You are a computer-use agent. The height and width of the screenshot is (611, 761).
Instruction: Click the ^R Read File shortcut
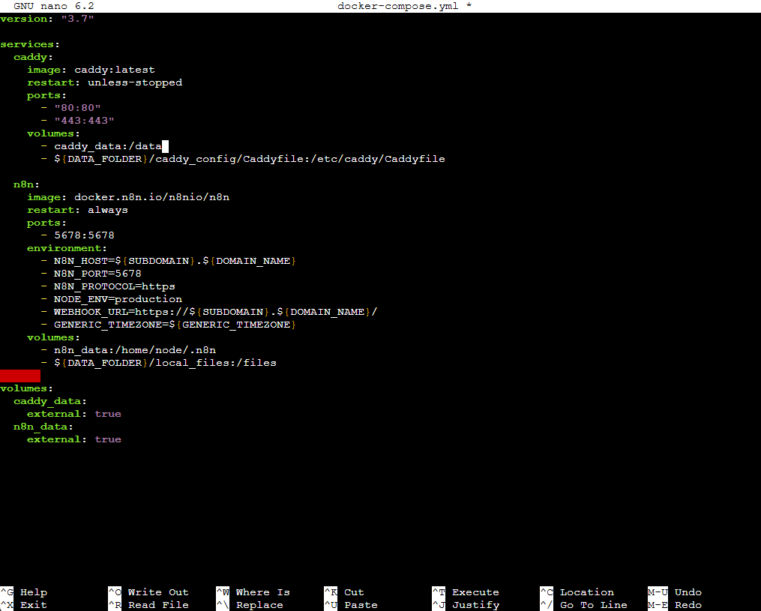[x=148, y=605]
